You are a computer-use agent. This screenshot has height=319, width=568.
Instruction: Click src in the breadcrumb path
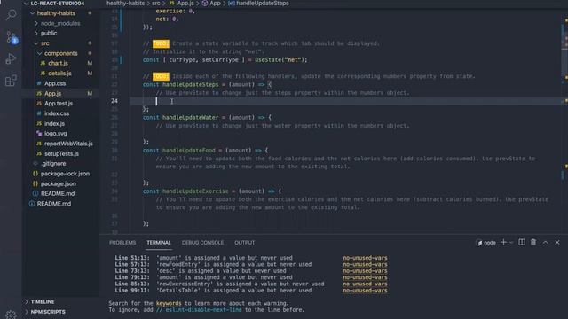156,4
